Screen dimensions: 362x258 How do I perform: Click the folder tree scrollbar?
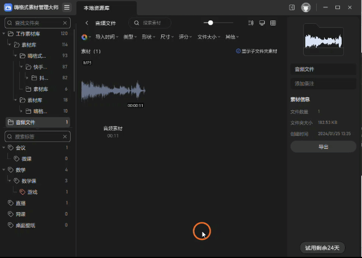click(74, 61)
